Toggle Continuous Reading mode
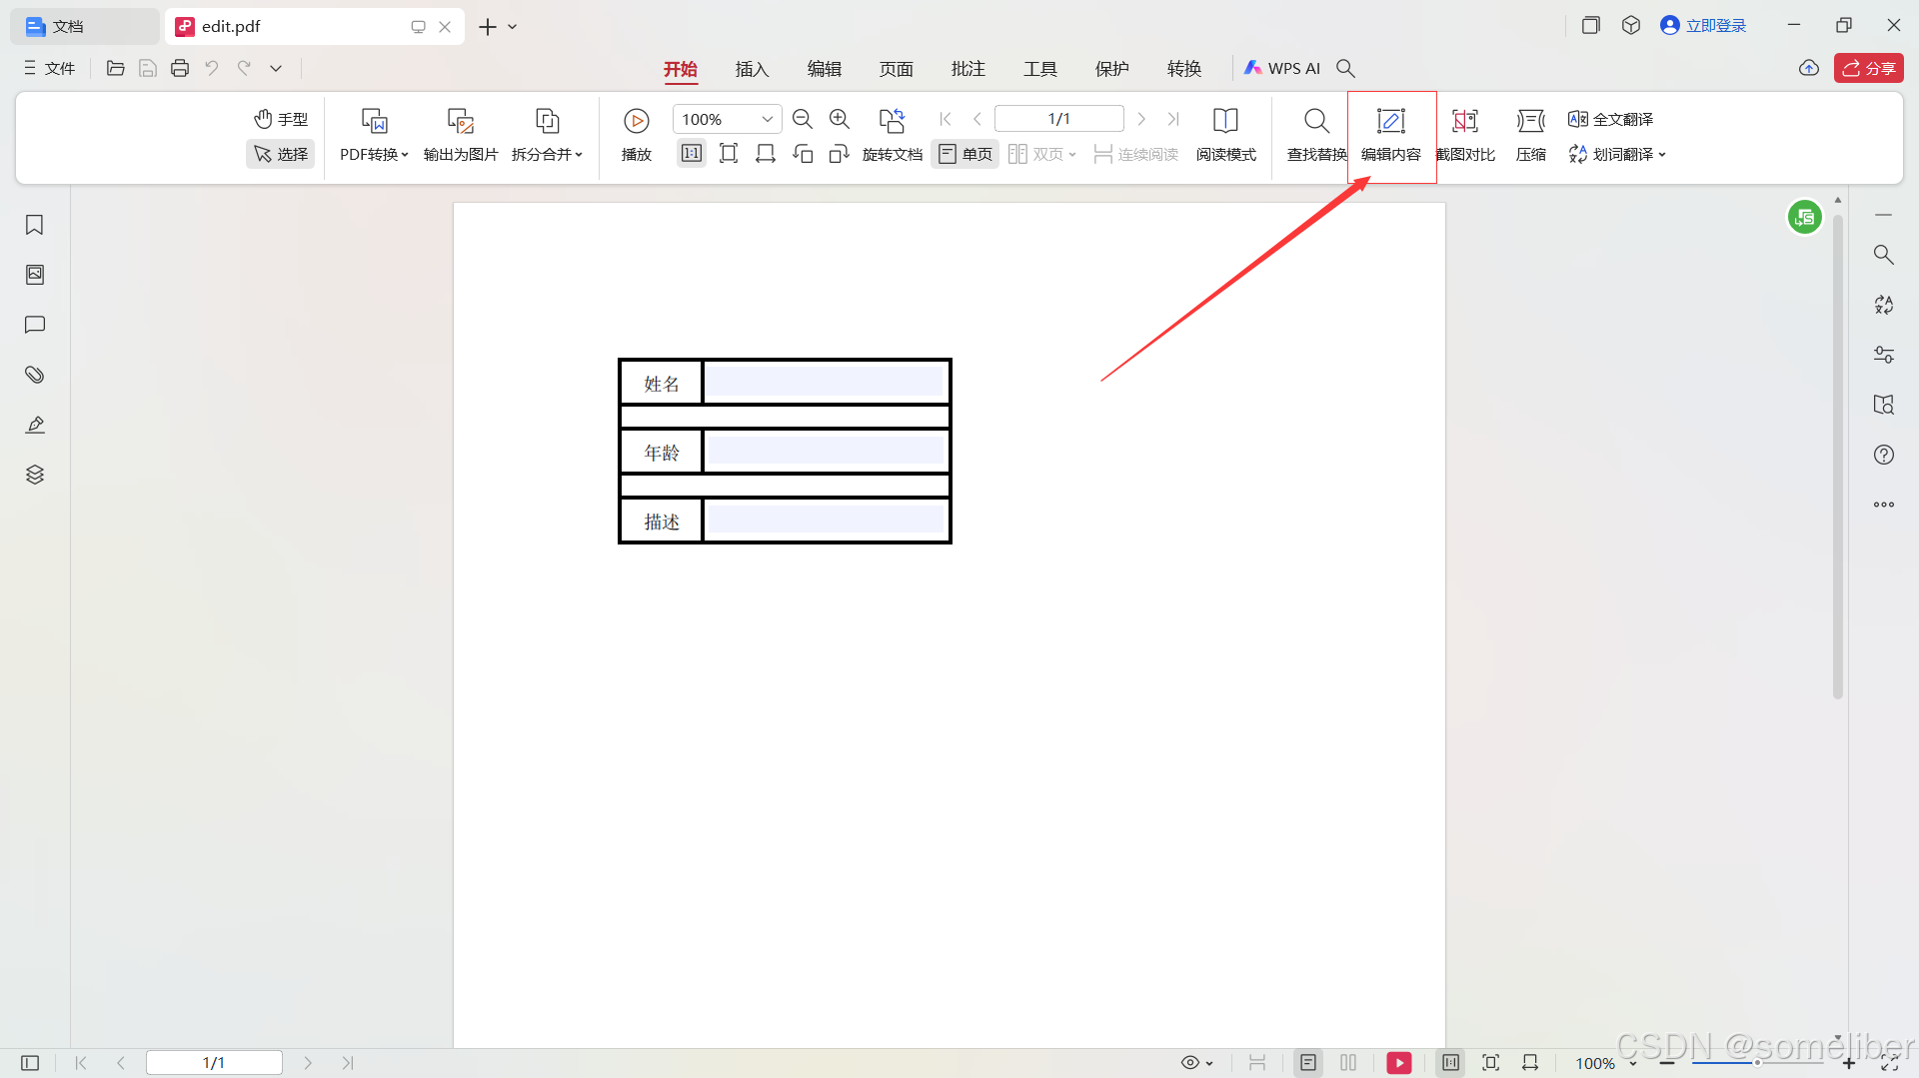The height and width of the screenshot is (1078, 1919). [1135, 154]
